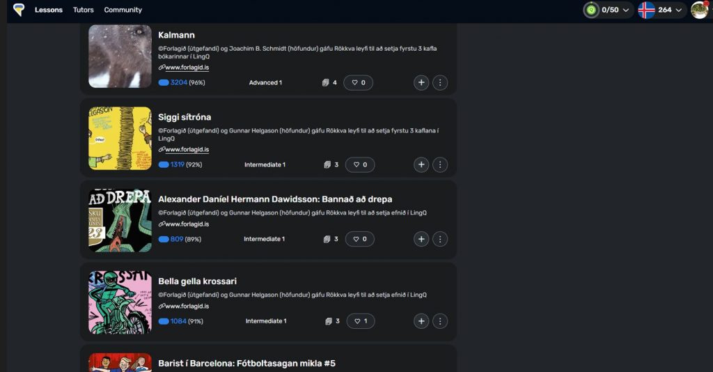Image resolution: width=713 pixels, height=372 pixels.
Task: Open the Community menu
Action: (x=123, y=10)
